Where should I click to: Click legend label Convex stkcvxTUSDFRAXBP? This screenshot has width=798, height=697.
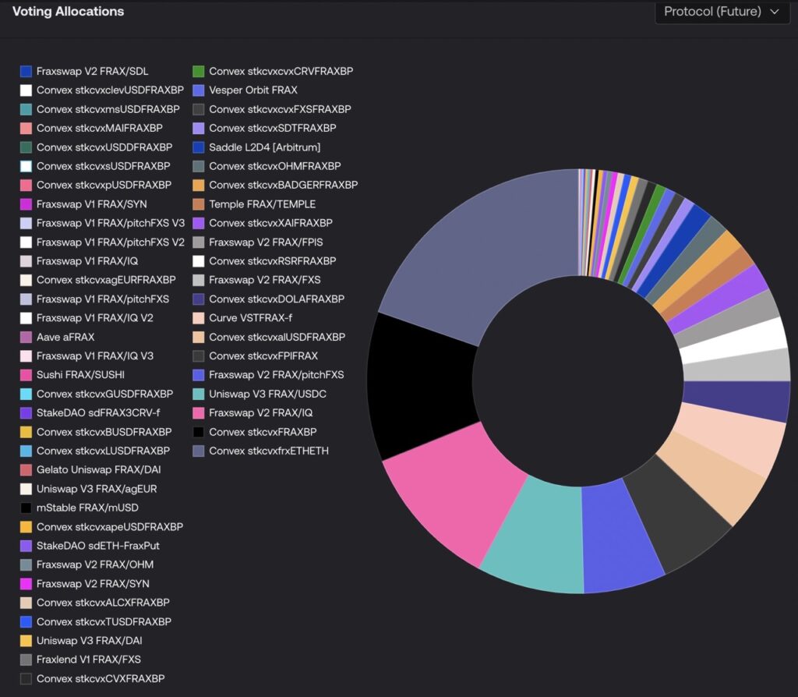[x=104, y=622]
